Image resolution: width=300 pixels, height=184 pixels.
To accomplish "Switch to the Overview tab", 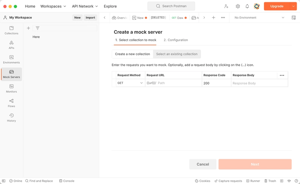I will (x=120, y=18).
